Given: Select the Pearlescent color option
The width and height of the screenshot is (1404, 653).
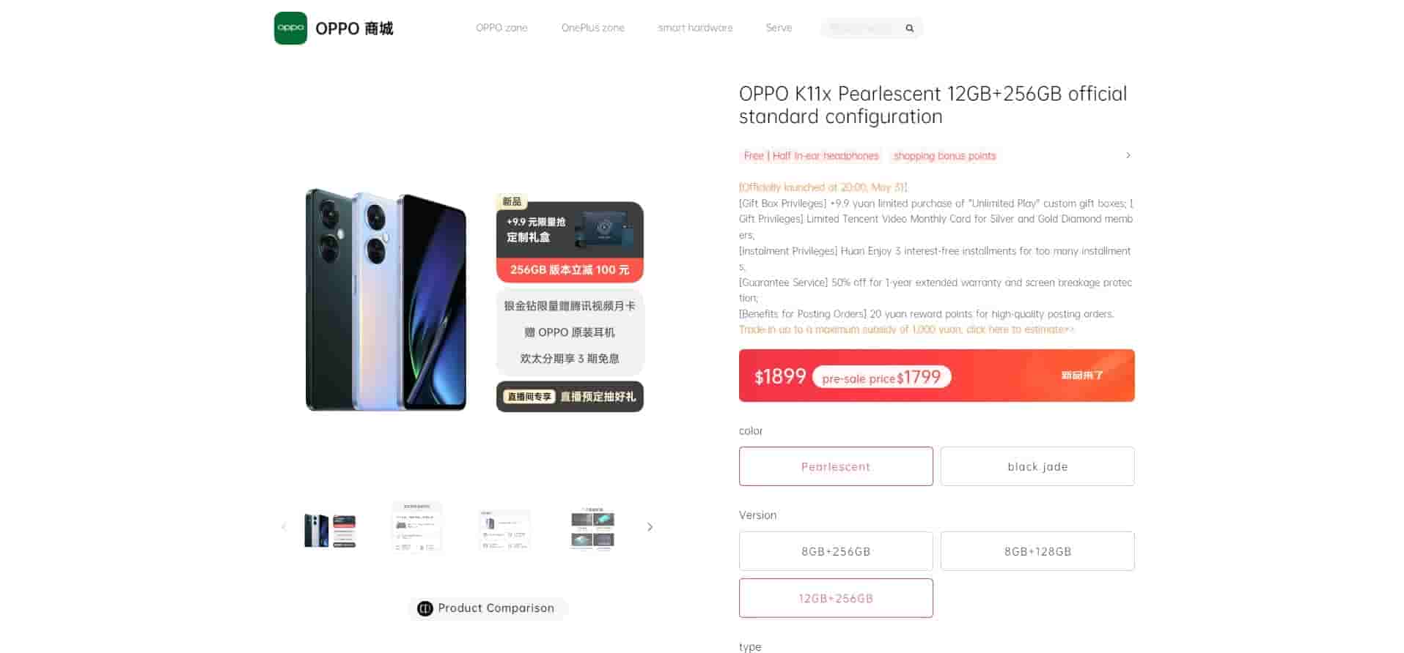Looking at the screenshot, I should coord(836,466).
